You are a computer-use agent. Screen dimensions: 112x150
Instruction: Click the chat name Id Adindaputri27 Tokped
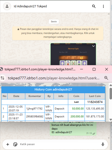point(30,6)
